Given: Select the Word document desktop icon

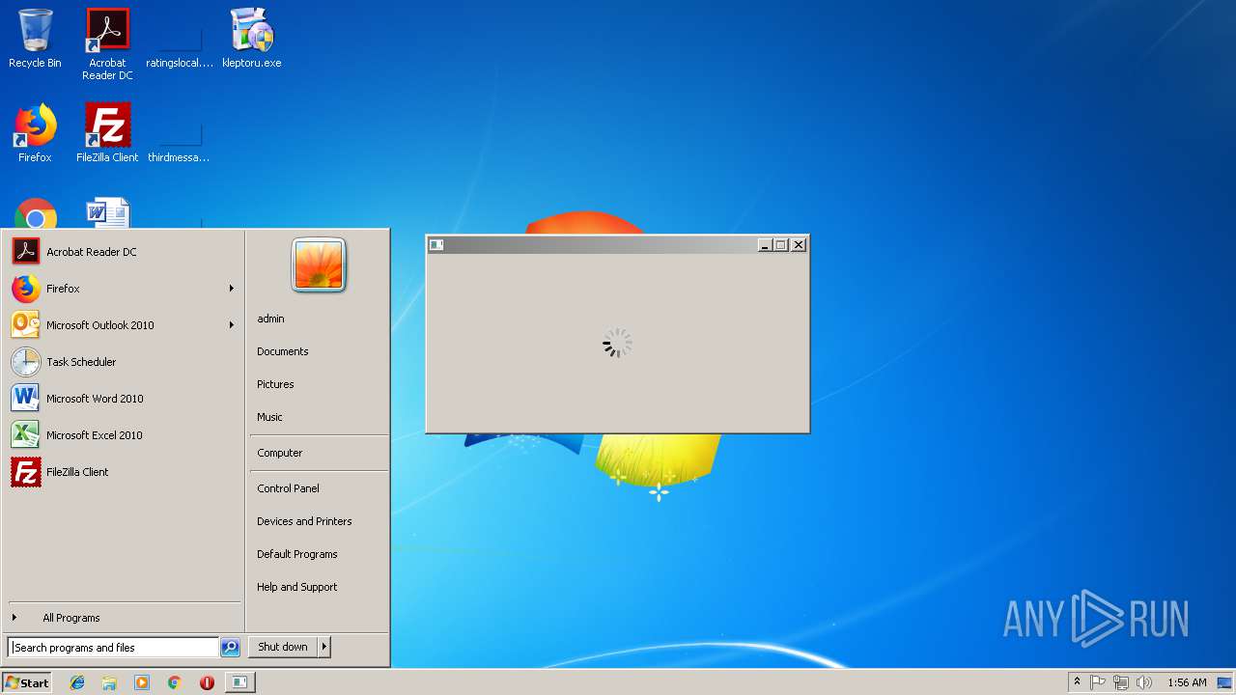Looking at the screenshot, I should pos(107,214).
